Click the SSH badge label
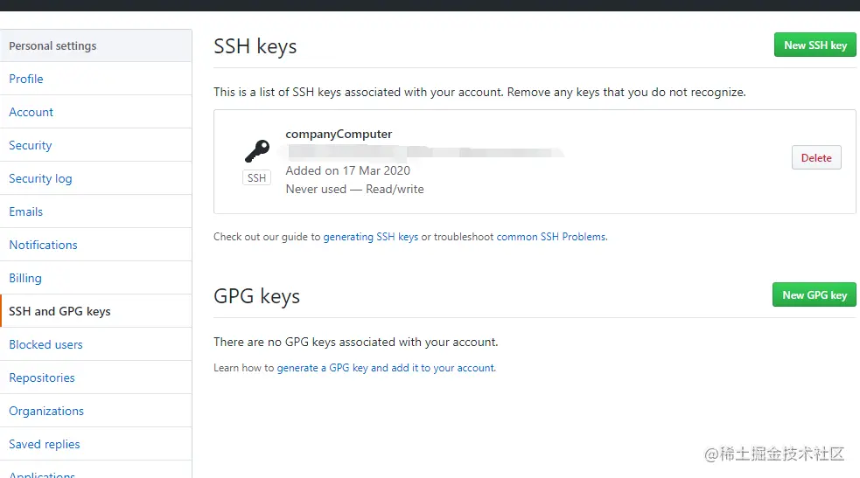860x478 pixels. 256,177
